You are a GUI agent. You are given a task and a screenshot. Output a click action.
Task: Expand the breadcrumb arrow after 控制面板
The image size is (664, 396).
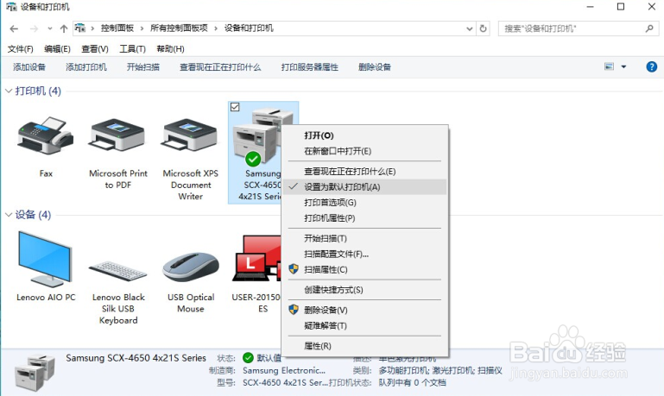pos(142,28)
